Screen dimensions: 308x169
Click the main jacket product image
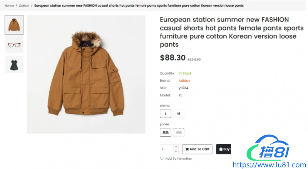(86, 74)
